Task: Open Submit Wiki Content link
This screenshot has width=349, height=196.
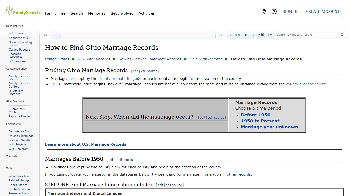Action: (x=17, y=111)
